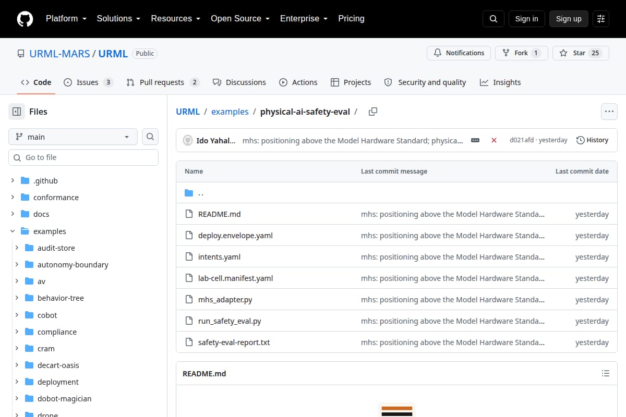Select cram folder in file tree
Image resolution: width=626 pixels, height=417 pixels.
tap(46, 349)
